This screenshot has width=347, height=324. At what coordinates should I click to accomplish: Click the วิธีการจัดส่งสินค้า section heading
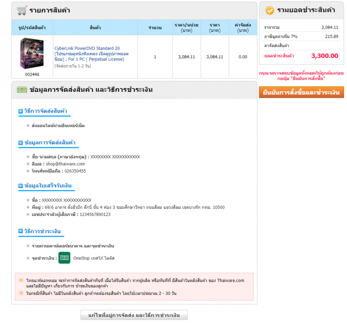(46, 111)
